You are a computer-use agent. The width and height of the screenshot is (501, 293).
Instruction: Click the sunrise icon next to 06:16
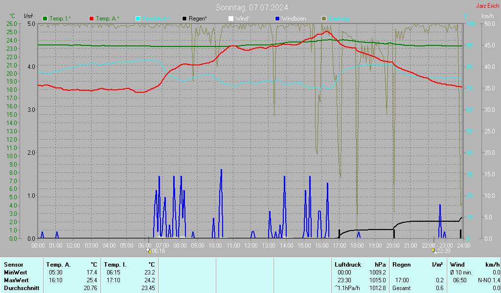149,251
